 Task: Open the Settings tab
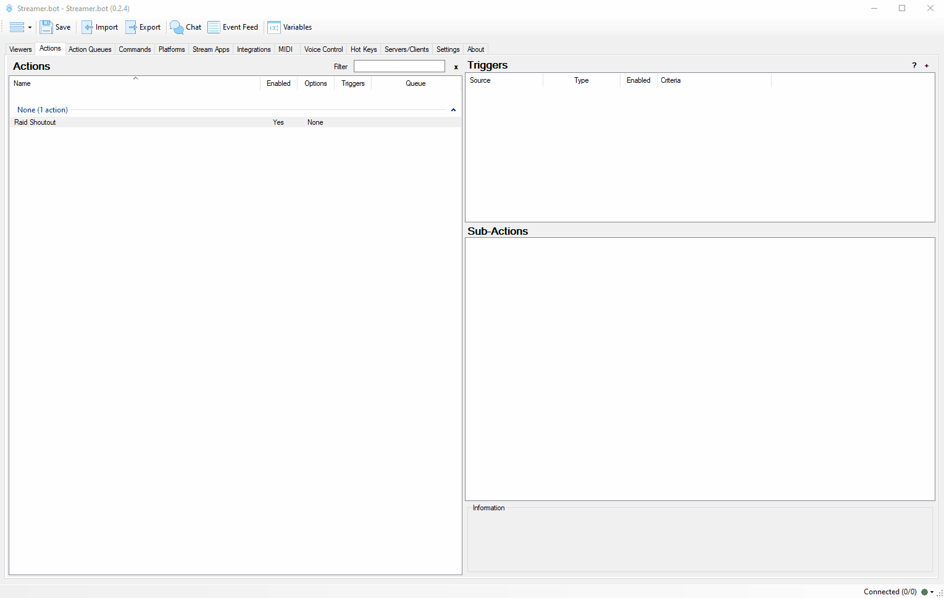point(448,49)
